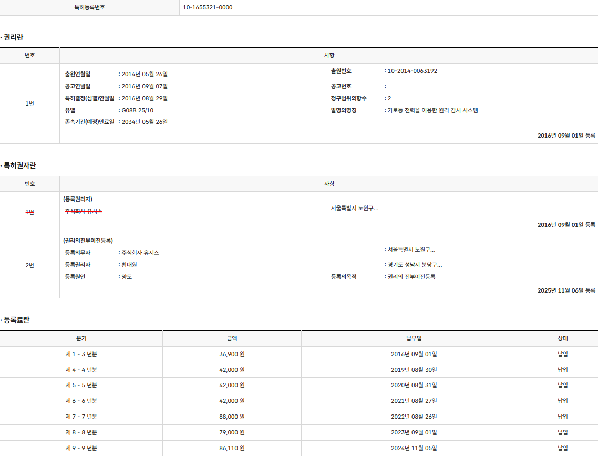
Task: Click patent registration number 10-1655321-0000
Action: point(208,7)
